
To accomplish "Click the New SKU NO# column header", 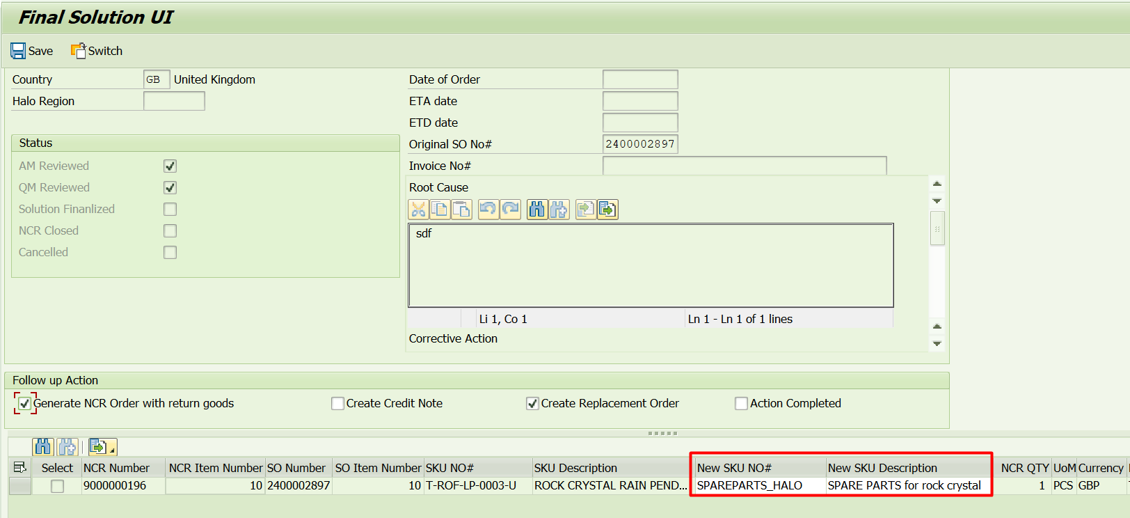I will click(x=734, y=468).
